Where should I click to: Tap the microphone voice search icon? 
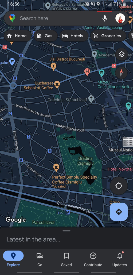point(104,18)
